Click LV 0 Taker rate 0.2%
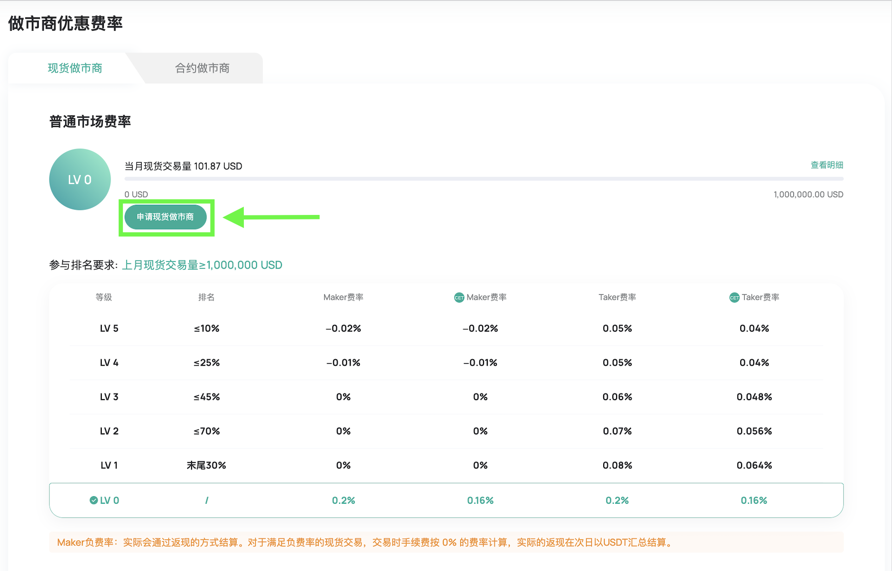This screenshot has height=571, width=892. click(617, 500)
